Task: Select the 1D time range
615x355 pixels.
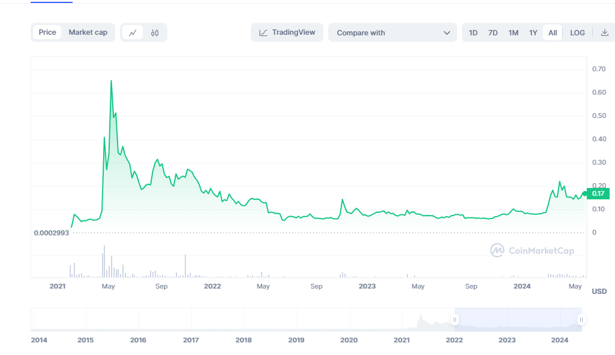Action: (x=473, y=33)
